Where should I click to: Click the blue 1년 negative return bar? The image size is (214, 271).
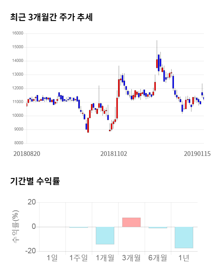click(x=184, y=238)
